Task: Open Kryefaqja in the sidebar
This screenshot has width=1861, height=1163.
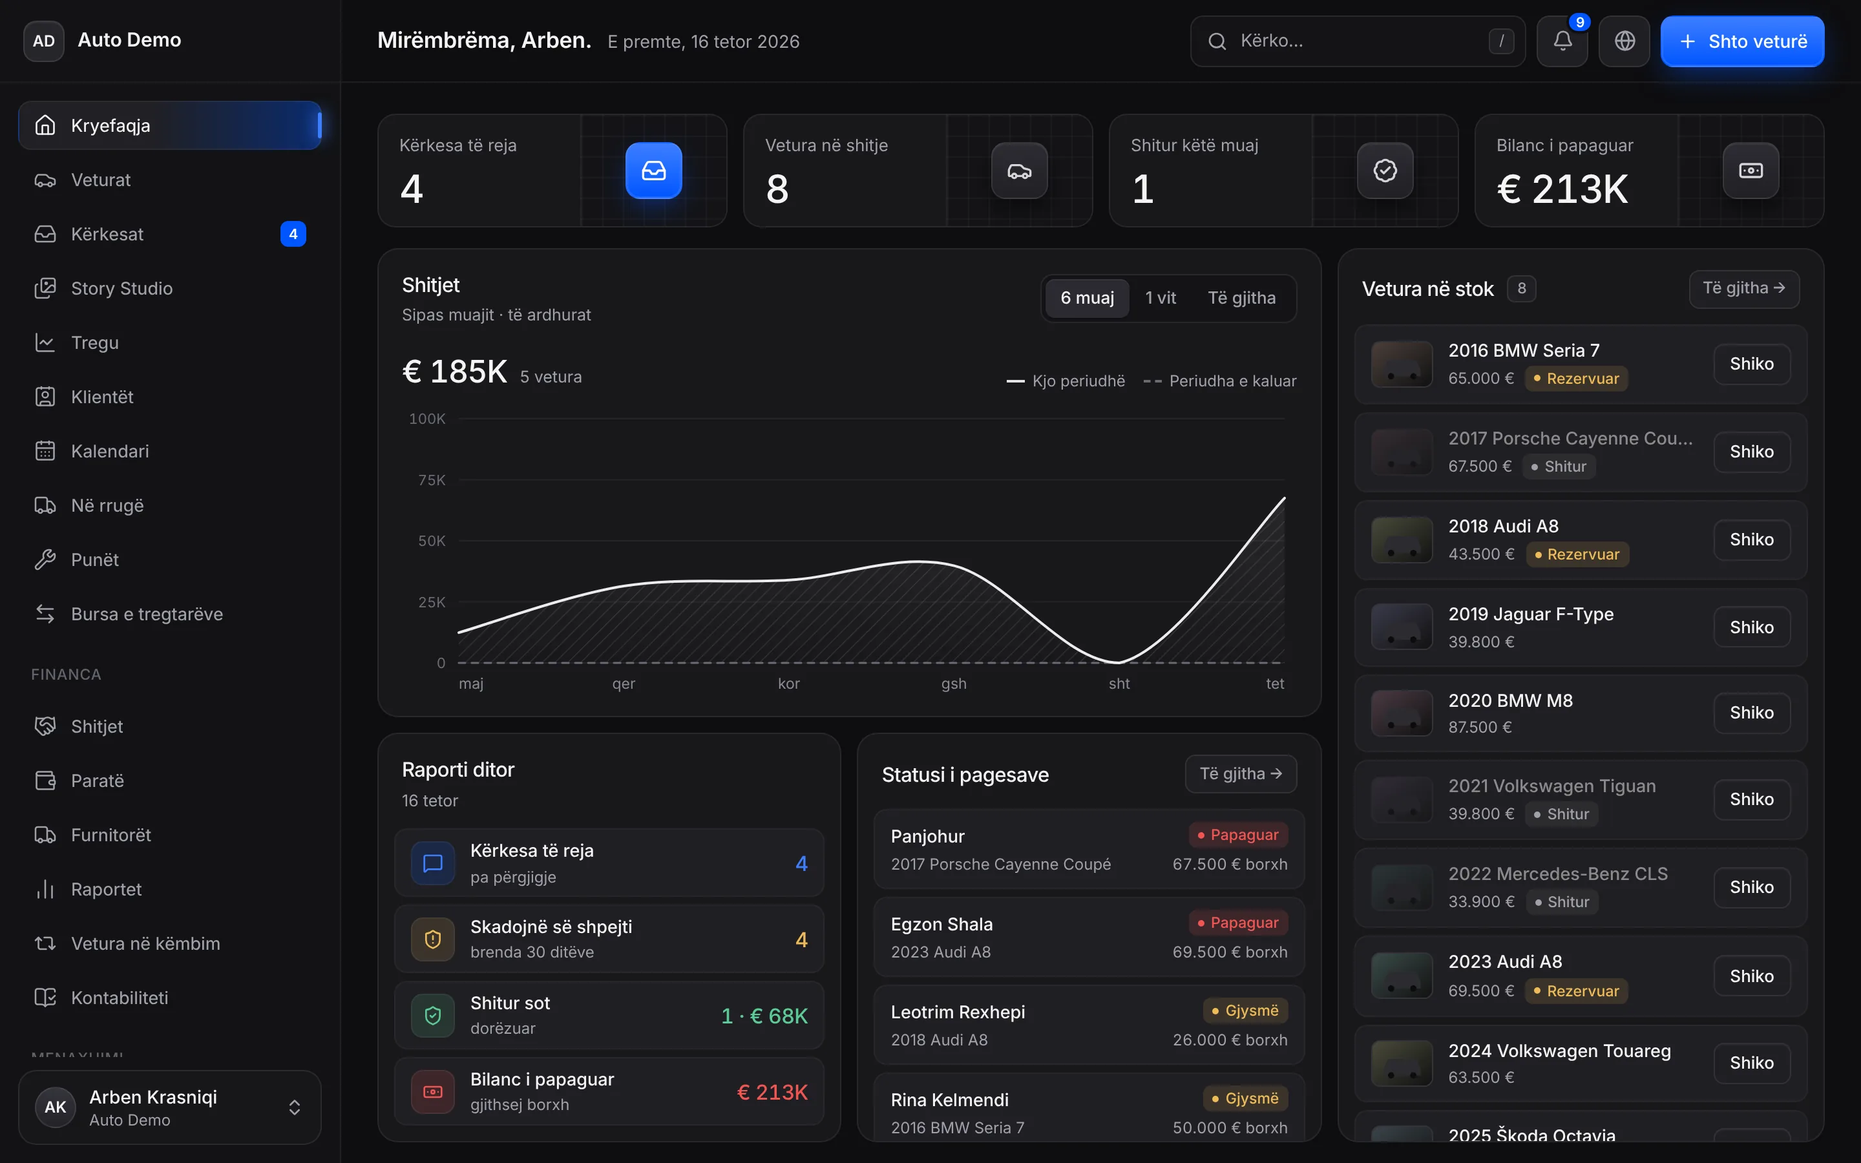Action: [x=170, y=125]
